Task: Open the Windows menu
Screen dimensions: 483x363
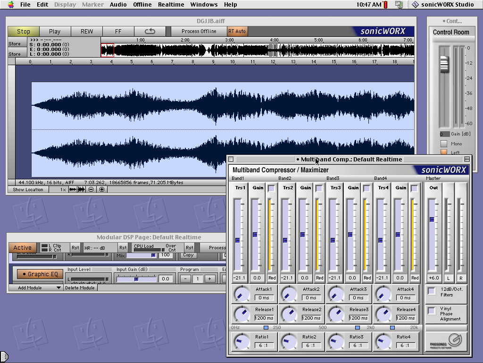Action: [x=204, y=4]
